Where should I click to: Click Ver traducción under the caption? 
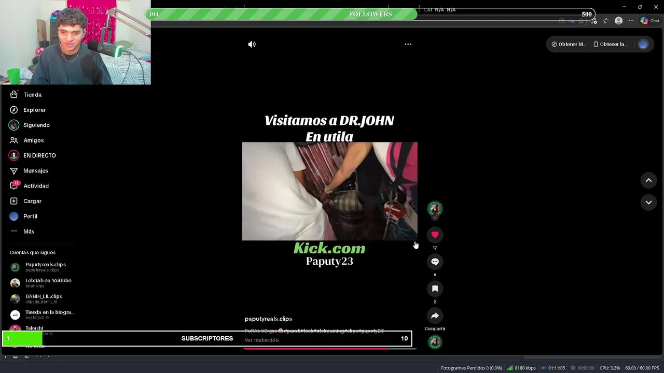(261, 340)
